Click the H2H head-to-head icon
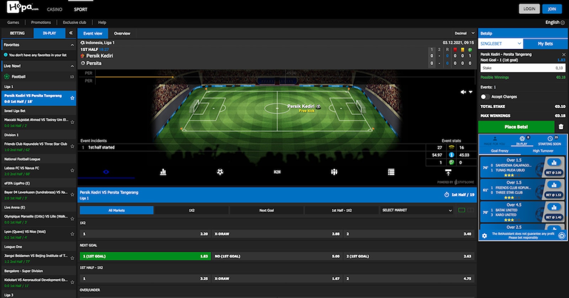Viewport: 569px width, 298px height. [277, 172]
